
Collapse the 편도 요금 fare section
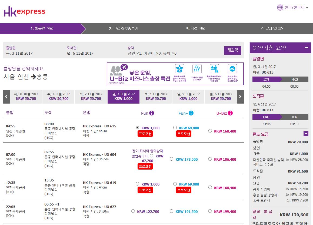(x=306, y=134)
